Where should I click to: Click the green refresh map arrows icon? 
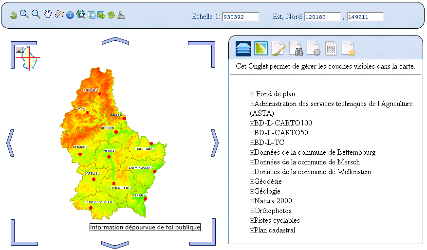(x=111, y=15)
